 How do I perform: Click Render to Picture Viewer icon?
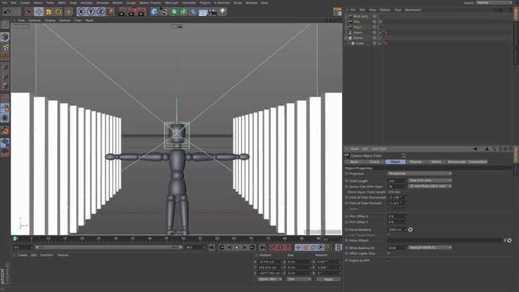pyautogui.click(x=132, y=12)
